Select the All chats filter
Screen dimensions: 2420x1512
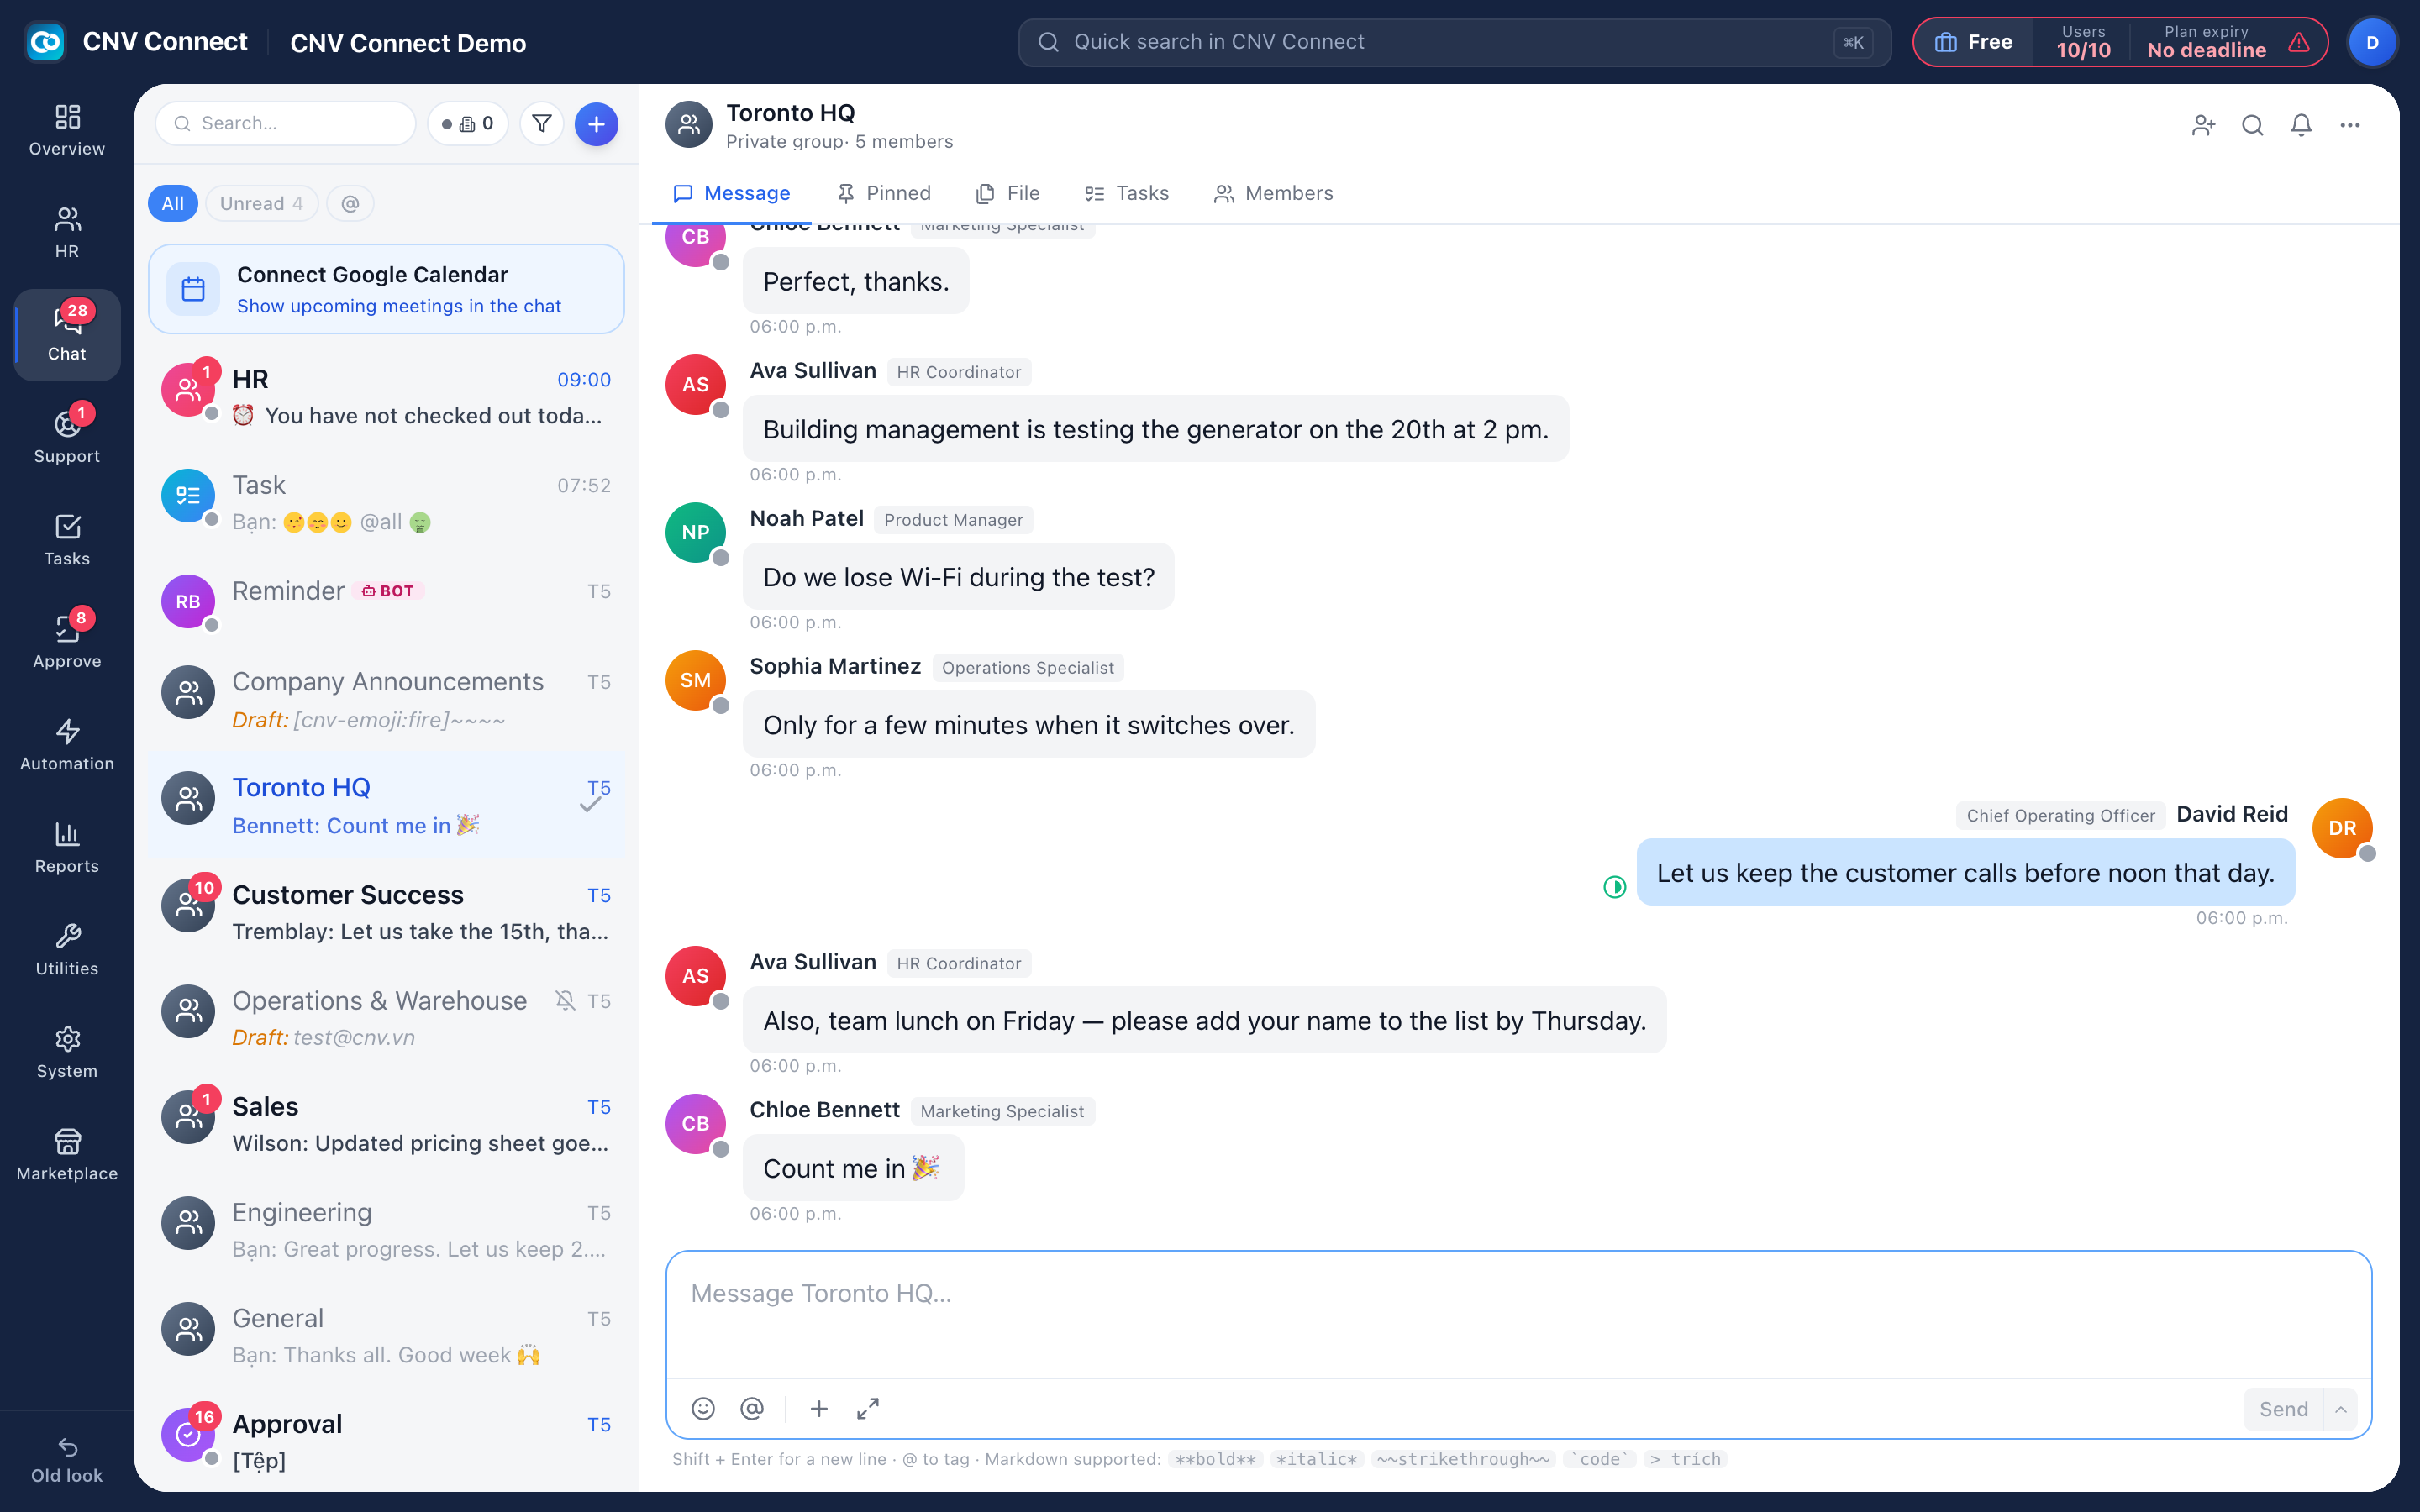pyautogui.click(x=173, y=203)
